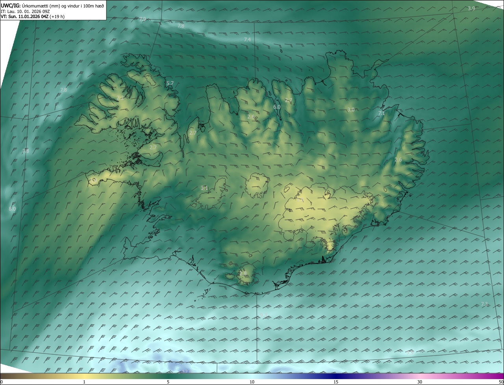Click the 7.4 value label
The height and width of the screenshot is (385, 504).
pyautogui.click(x=247, y=40)
